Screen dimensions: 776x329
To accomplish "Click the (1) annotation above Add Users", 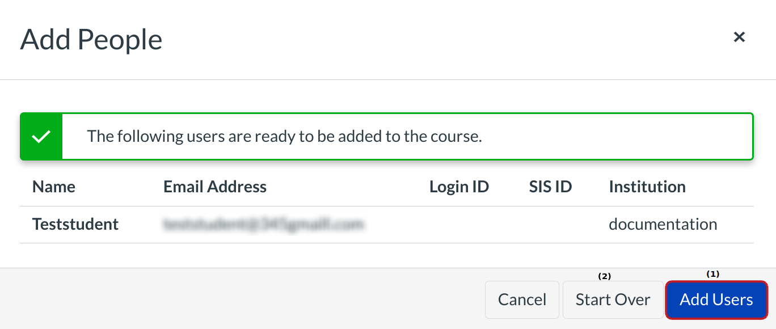I will tap(712, 274).
